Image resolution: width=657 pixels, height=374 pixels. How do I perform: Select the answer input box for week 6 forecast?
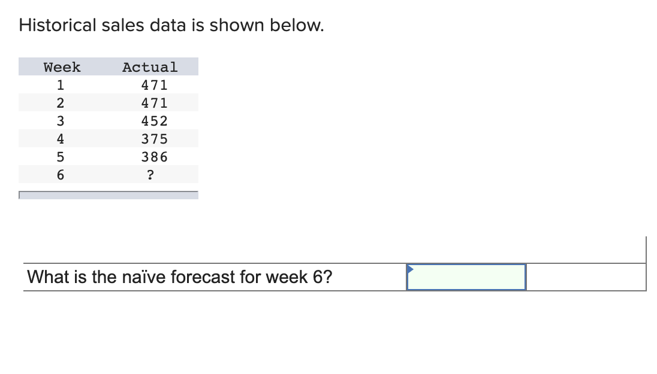(466, 277)
